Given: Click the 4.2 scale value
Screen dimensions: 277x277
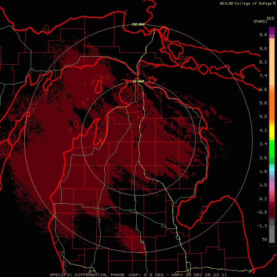Looking at the screenshot, I should point(263,130).
